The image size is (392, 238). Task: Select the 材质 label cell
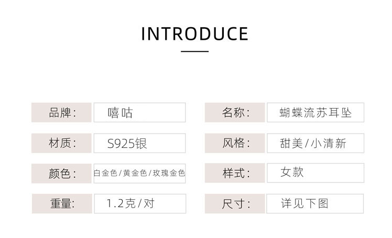click(x=62, y=143)
